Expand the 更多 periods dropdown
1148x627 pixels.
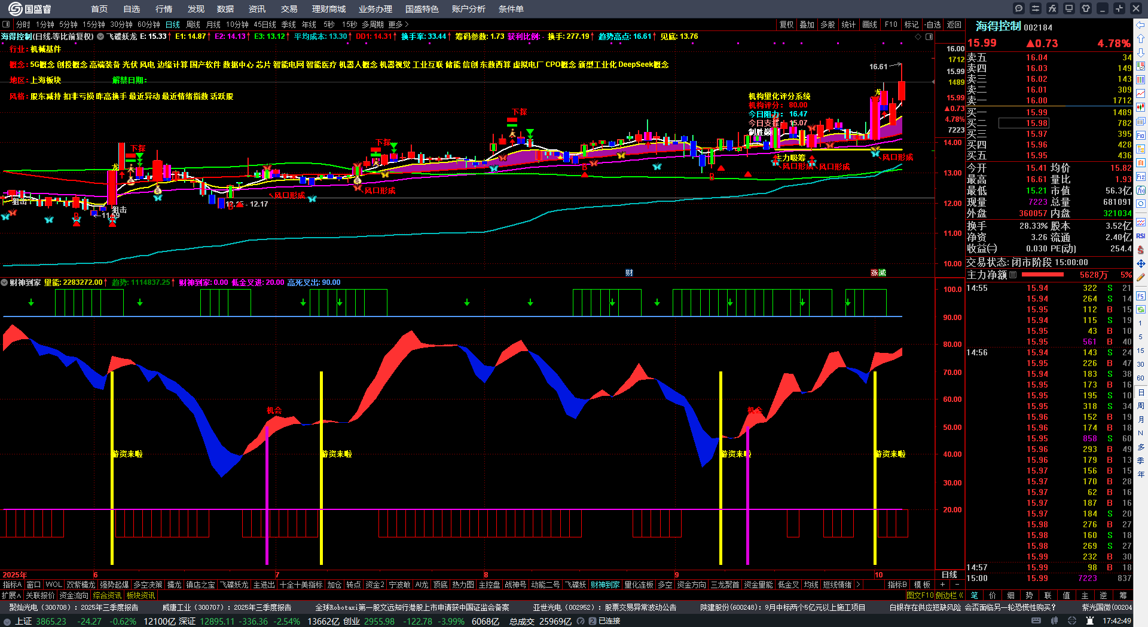398,24
